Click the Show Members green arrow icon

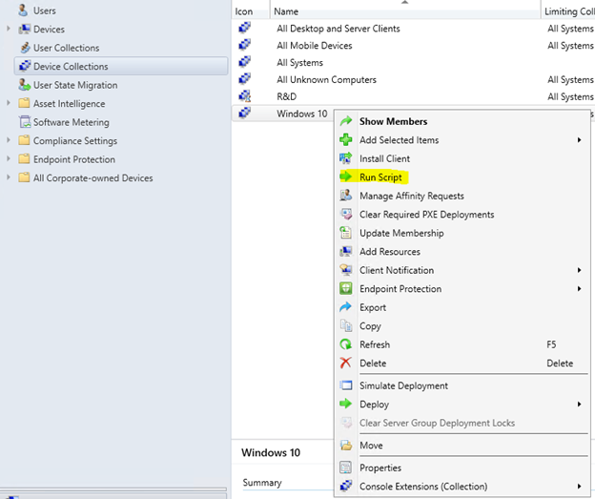(346, 121)
